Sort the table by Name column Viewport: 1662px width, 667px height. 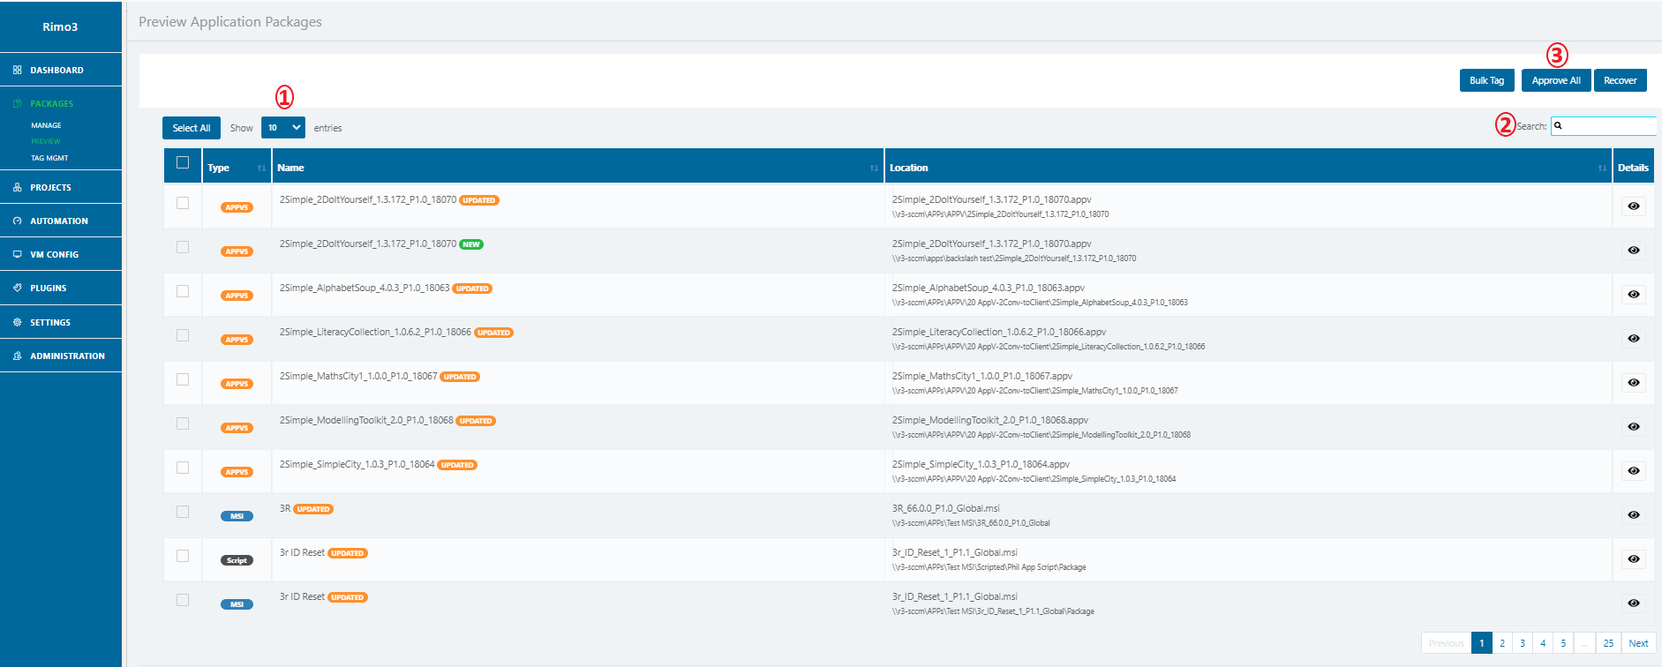pos(577,168)
